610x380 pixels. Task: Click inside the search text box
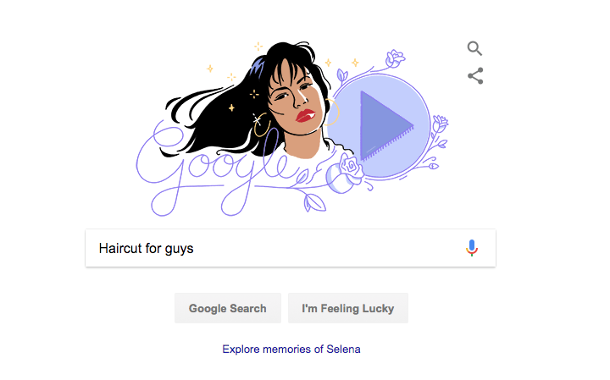click(291, 248)
